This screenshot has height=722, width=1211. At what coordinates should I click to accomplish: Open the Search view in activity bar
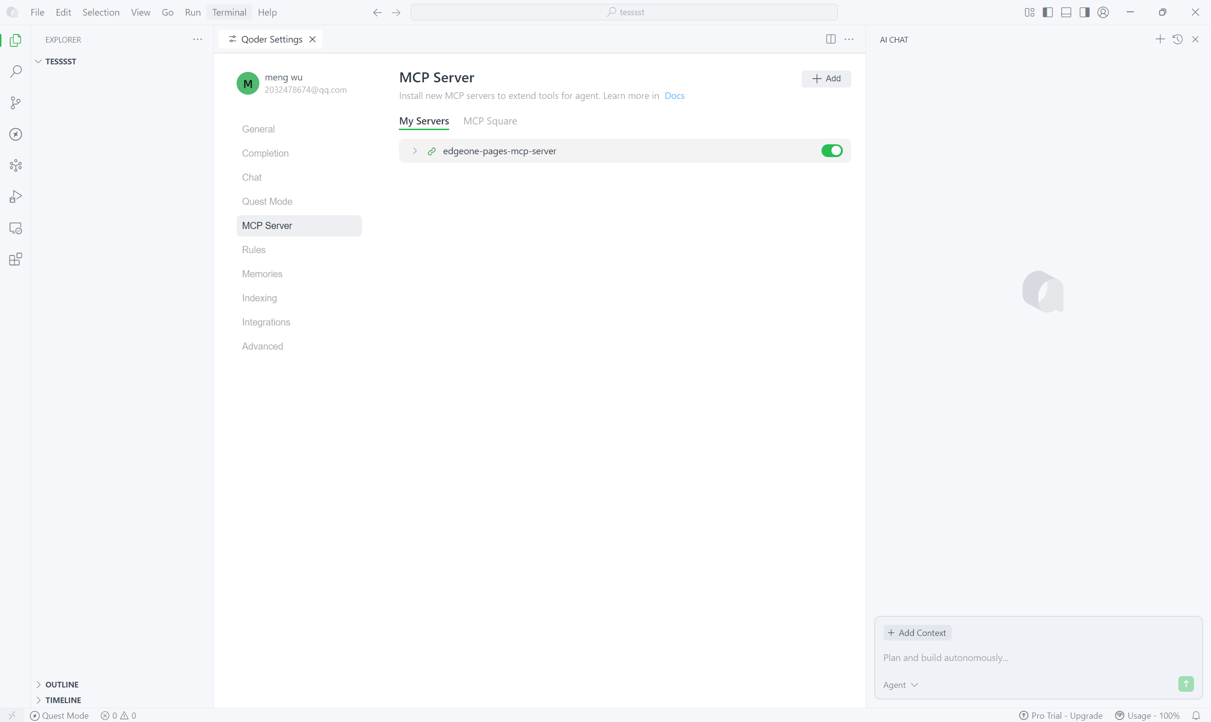click(16, 71)
